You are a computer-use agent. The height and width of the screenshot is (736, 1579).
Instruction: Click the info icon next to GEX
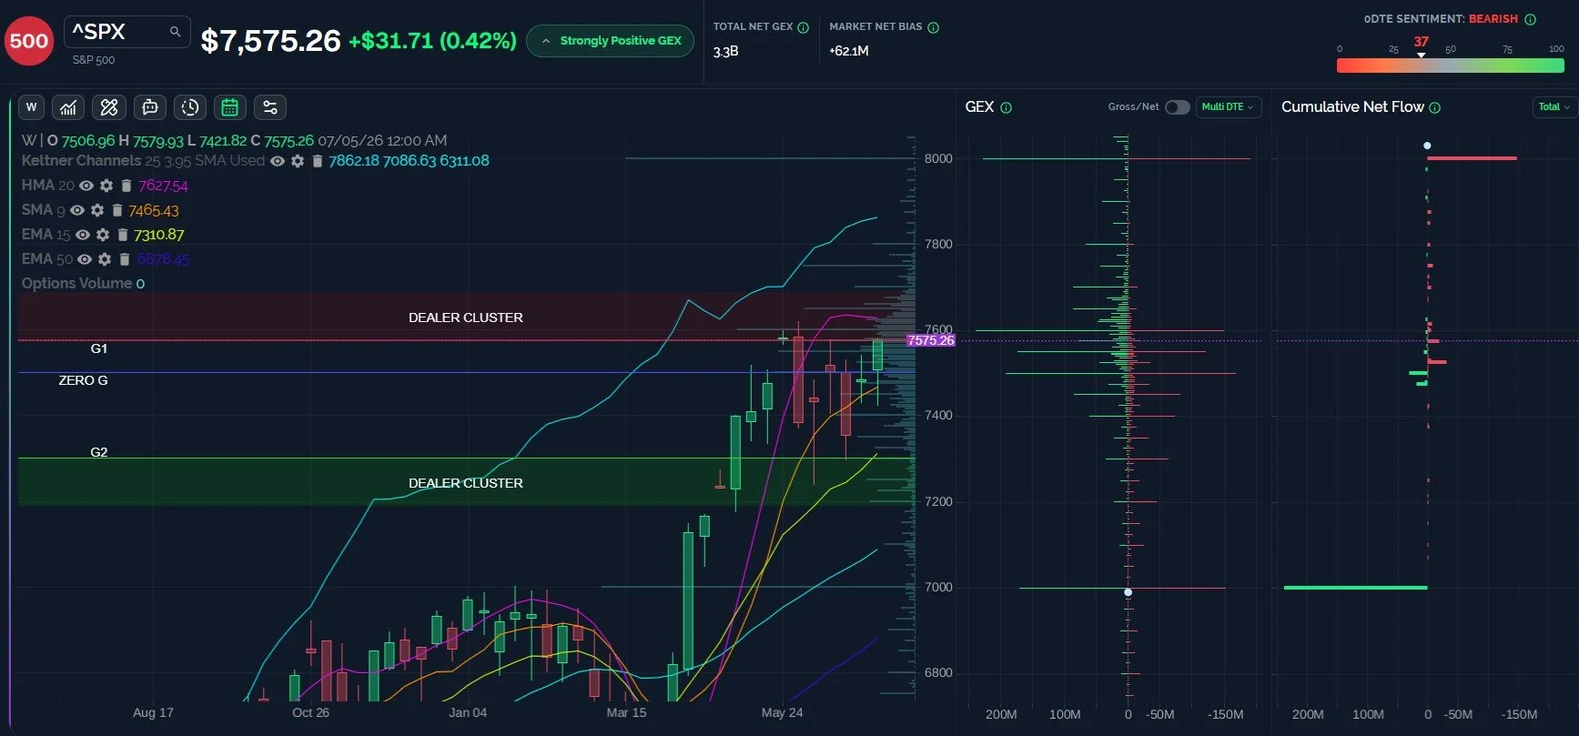coord(1007,107)
